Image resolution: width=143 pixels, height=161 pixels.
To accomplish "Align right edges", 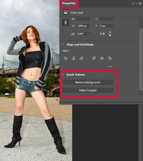I will [81, 58].
